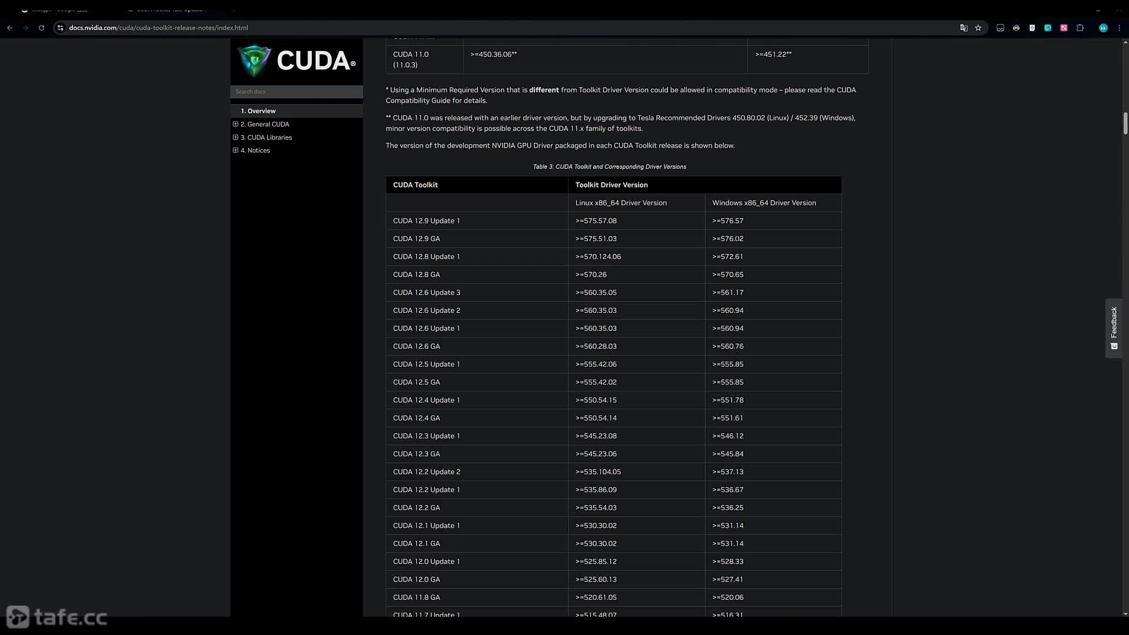
Task: Click the CUDA 12.9 GA row
Action: [x=613, y=239]
